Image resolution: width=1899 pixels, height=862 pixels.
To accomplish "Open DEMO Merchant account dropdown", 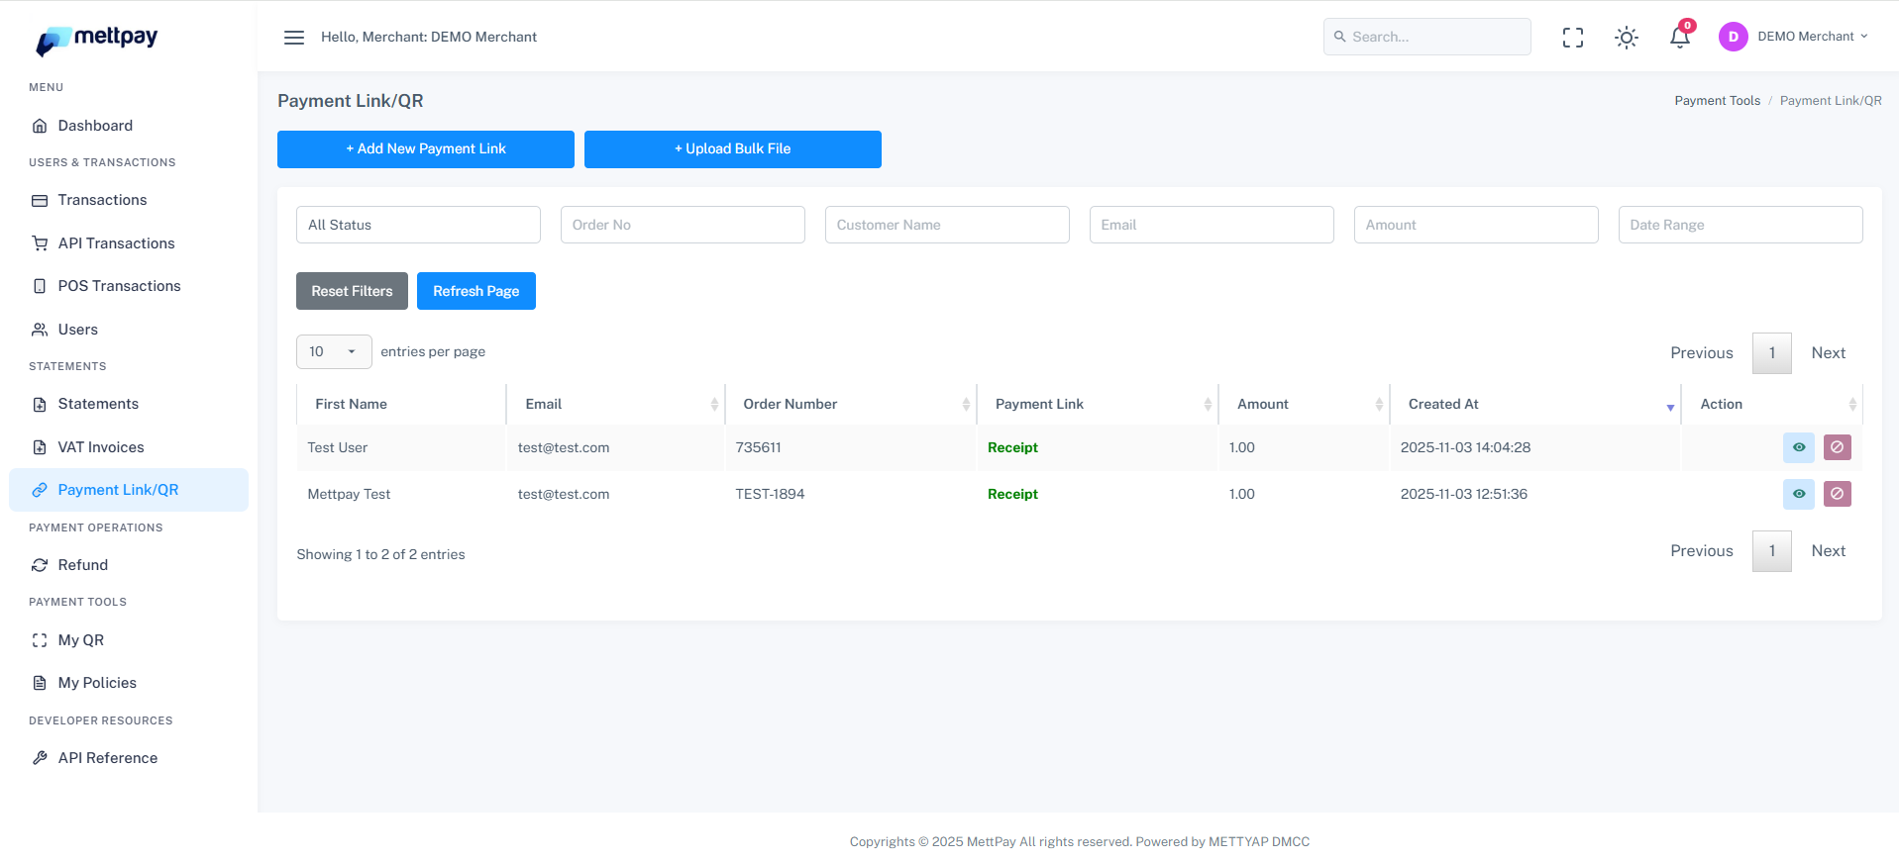I will point(1812,37).
